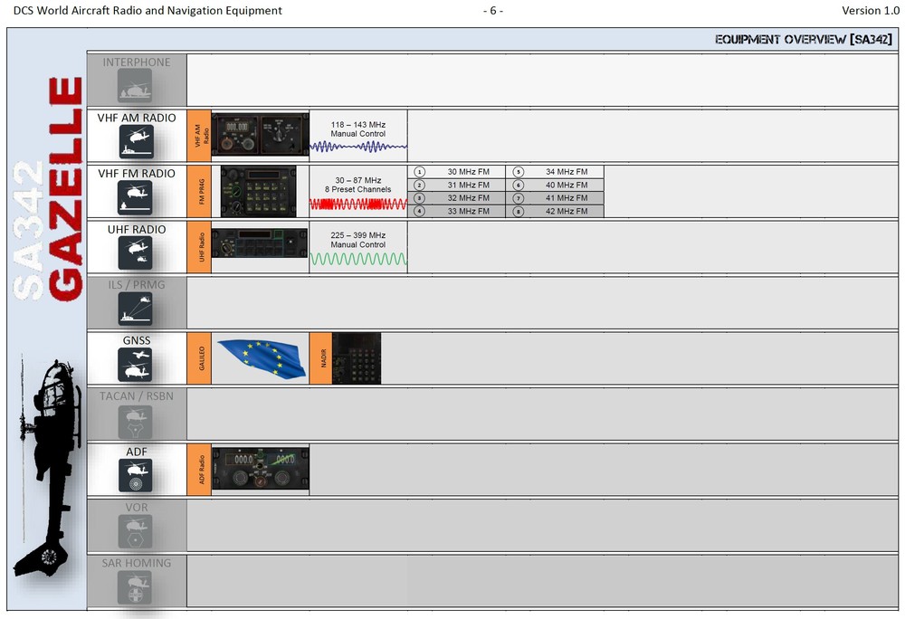The width and height of the screenshot is (905, 619).
Task: Click the VHF AM Radio helicopter icon
Action: (137, 141)
